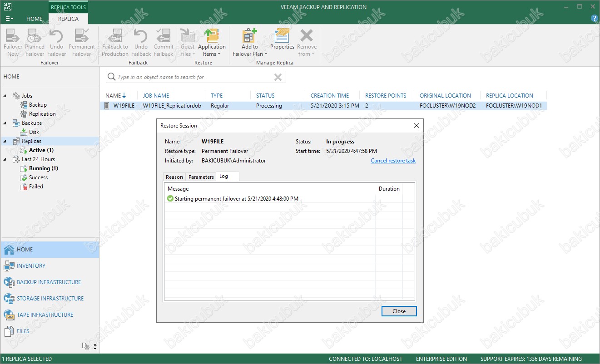
Task: Select Replication under Jobs
Action: tap(42, 114)
